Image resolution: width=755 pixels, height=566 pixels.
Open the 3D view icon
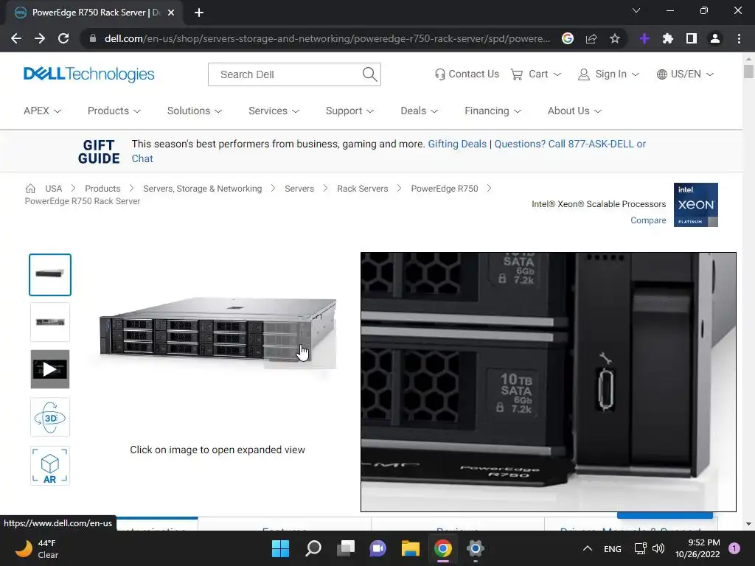tap(50, 417)
